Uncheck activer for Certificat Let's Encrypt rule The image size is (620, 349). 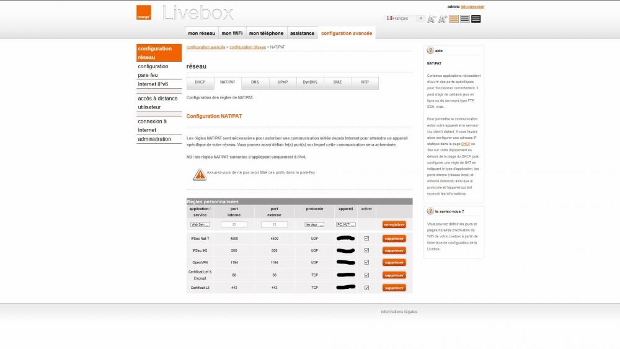(366, 275)
